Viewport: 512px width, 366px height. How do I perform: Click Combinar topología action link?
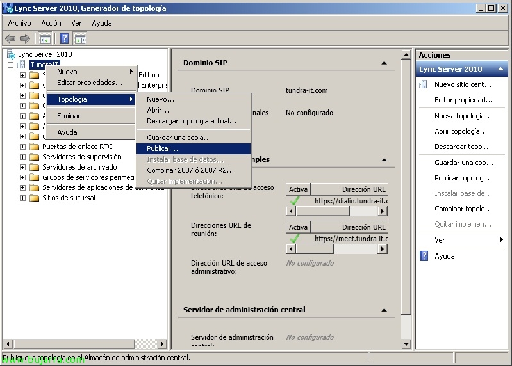[463, 209]
